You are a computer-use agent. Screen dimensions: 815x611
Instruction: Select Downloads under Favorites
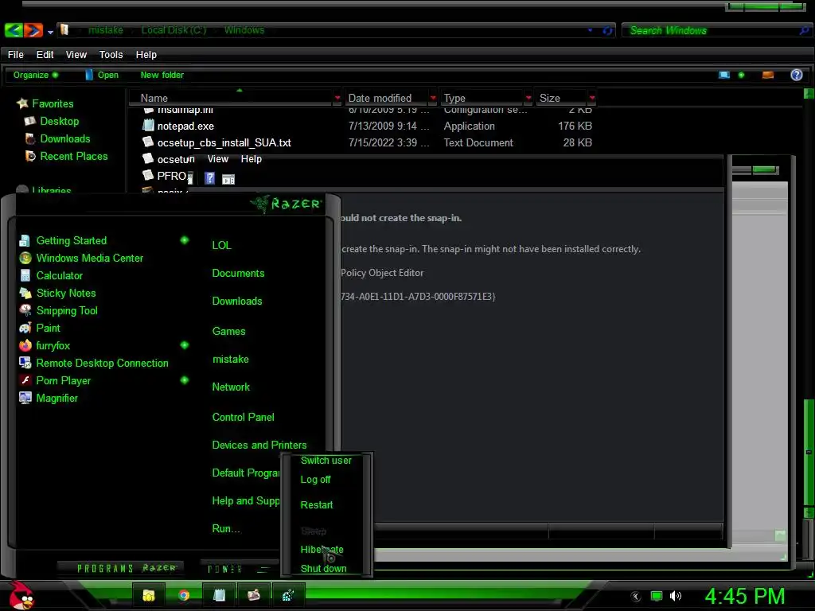(65, 138)
